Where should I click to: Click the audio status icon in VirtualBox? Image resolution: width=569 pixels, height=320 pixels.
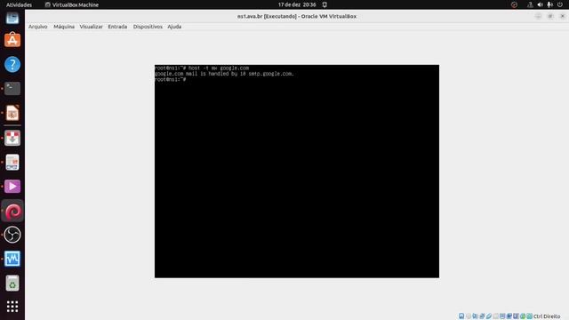[x=475, y=316]
